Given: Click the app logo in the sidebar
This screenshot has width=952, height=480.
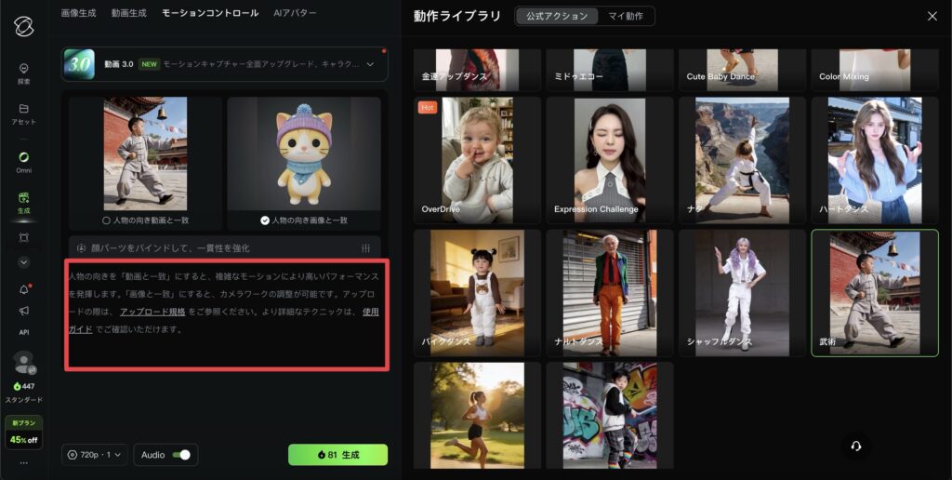Looking at the screenshot, I should [24, 25].
